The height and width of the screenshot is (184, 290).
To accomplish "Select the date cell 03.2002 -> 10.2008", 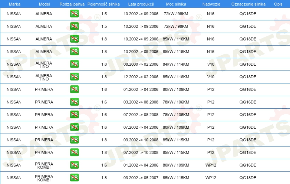I will (141, 140).
